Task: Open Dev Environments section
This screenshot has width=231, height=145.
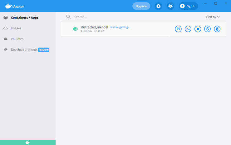Action: (x=24, y=50)
